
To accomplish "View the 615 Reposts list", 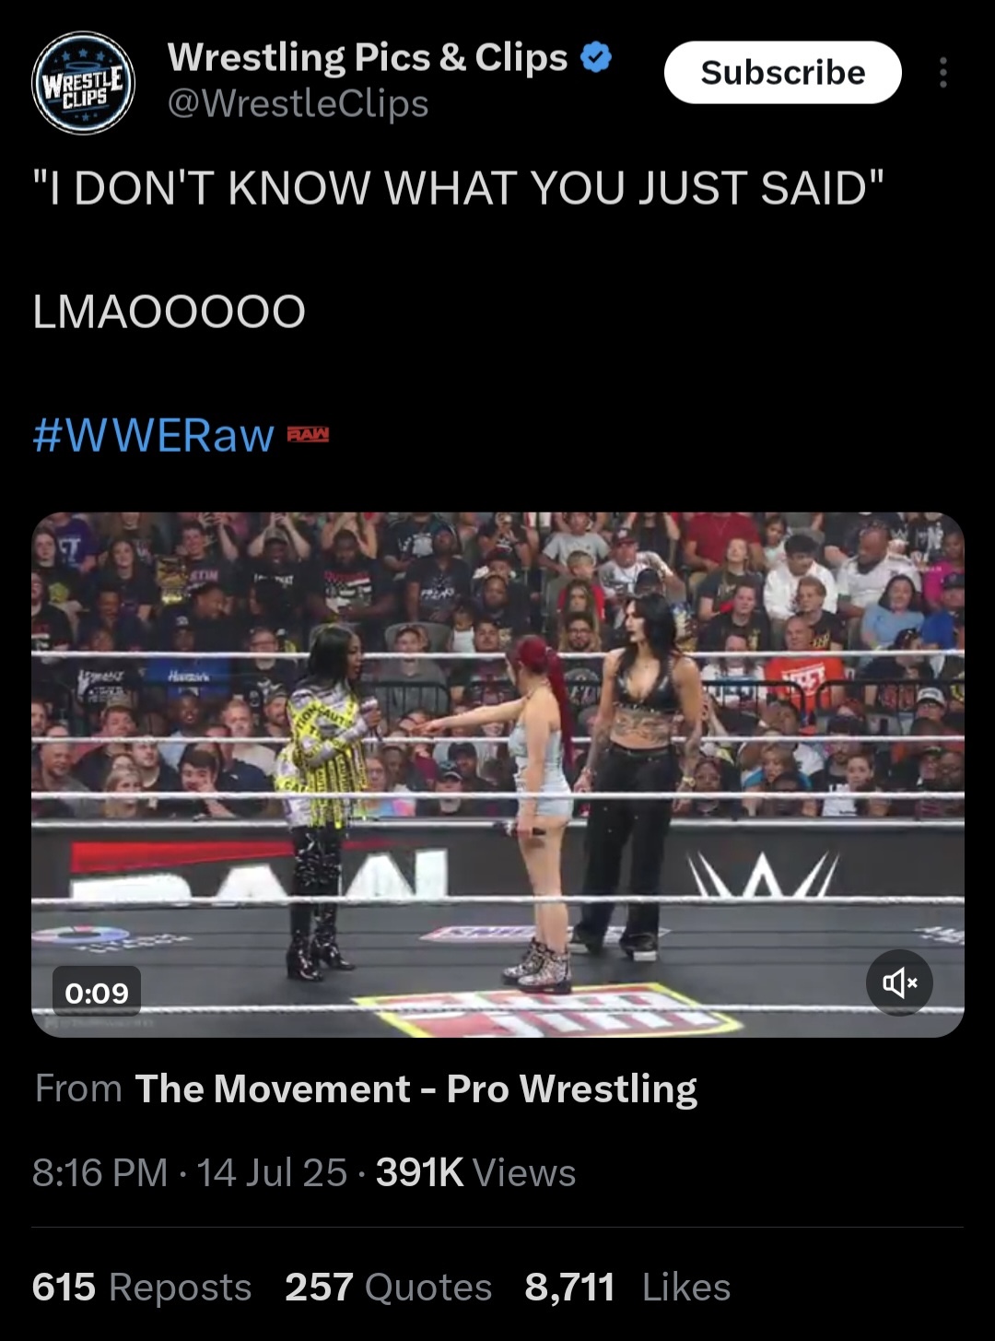I will (142, 1287).
